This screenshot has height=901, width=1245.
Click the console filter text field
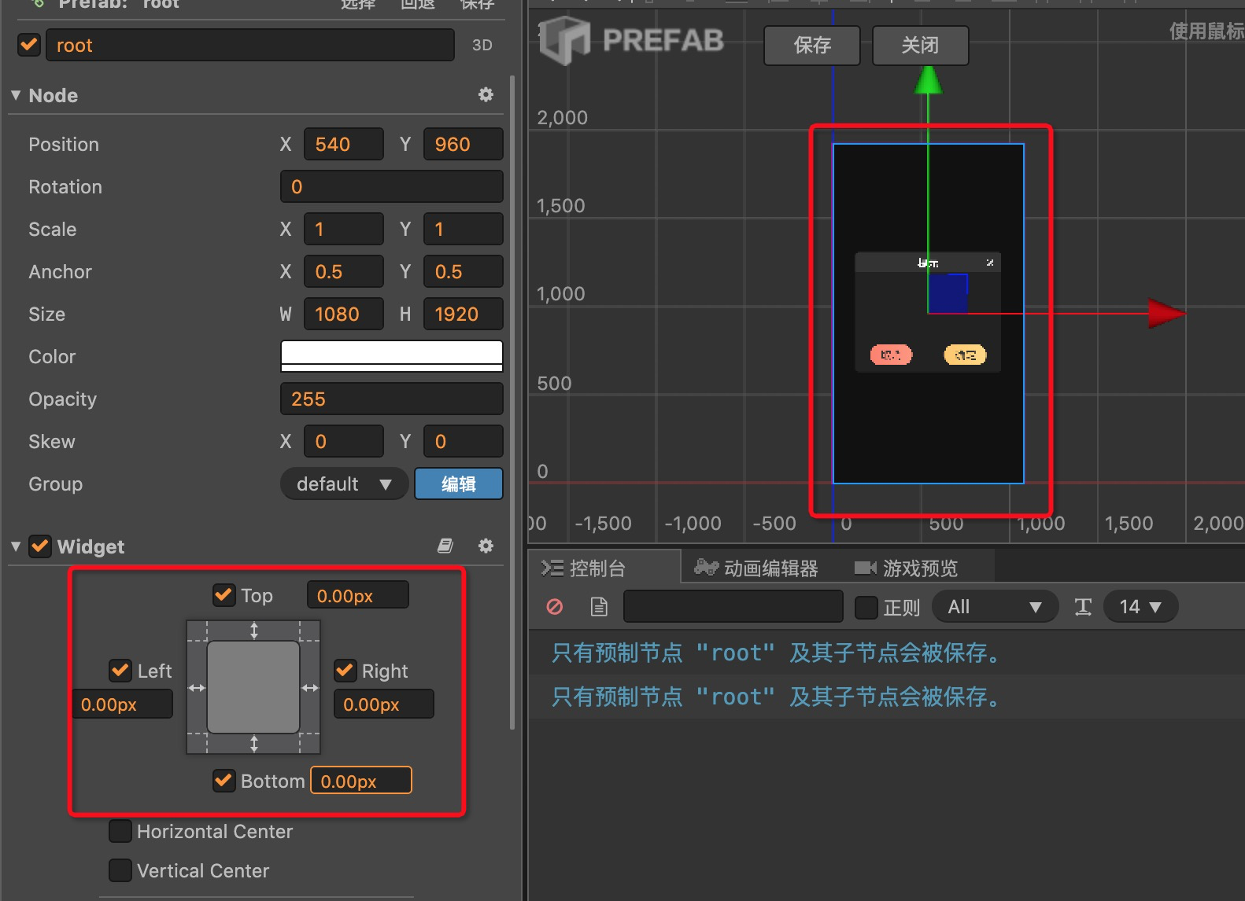pyautogui.click(x=733, y=606)
